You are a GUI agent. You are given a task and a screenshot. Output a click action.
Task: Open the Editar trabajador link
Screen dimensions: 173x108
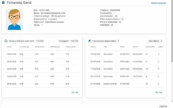159,3
